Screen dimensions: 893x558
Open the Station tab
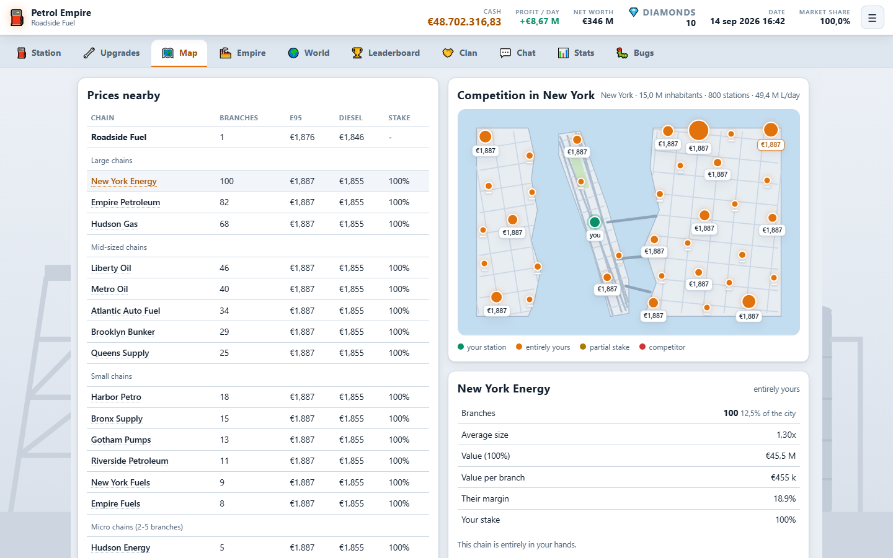(x=39, y=53)
